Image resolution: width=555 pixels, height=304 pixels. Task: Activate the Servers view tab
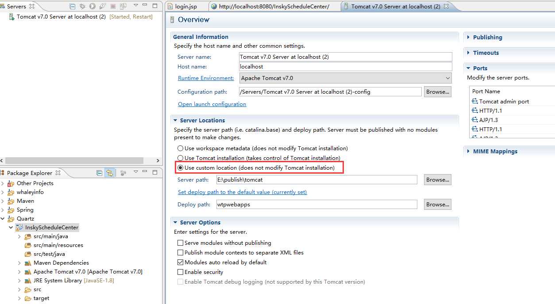(17, 6)
